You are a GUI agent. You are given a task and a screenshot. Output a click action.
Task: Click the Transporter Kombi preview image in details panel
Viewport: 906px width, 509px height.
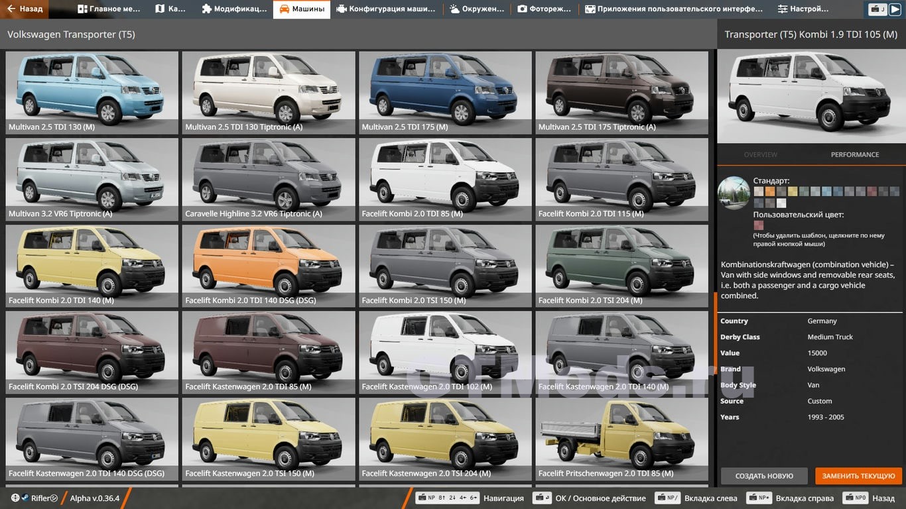[x=811, y=95]
